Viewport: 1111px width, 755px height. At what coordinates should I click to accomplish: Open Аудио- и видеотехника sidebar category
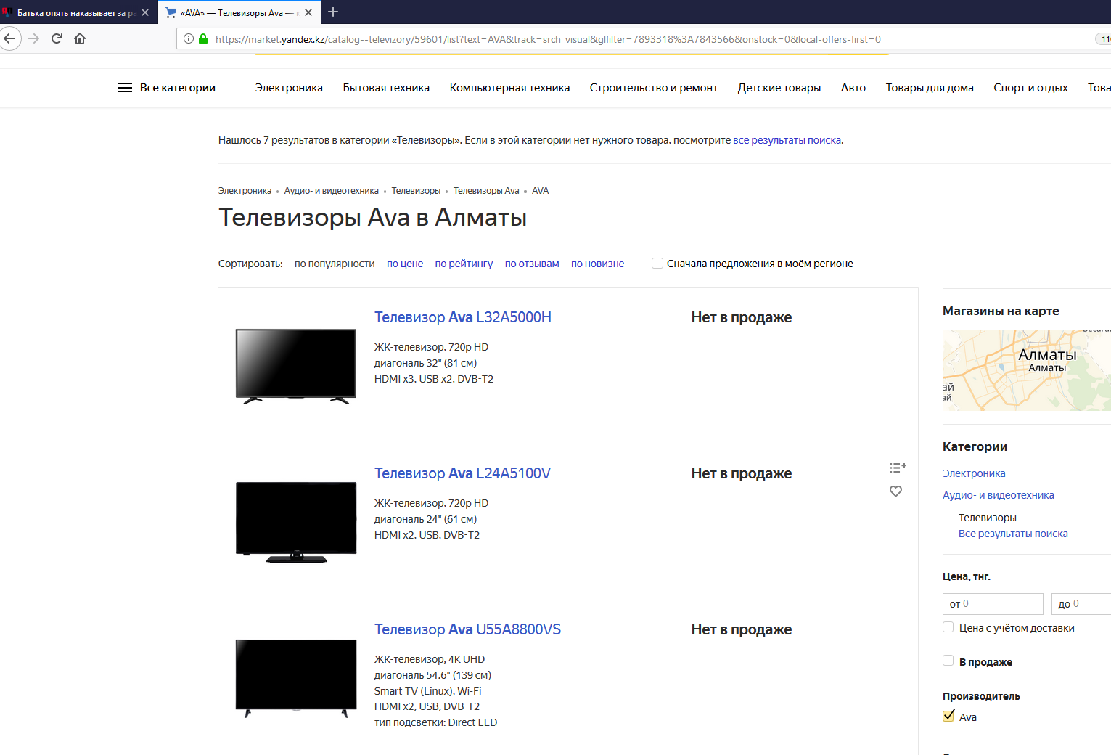[x=999, y=495]
